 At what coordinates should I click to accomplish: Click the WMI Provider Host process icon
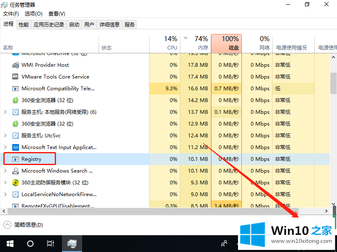pos(16,65)
